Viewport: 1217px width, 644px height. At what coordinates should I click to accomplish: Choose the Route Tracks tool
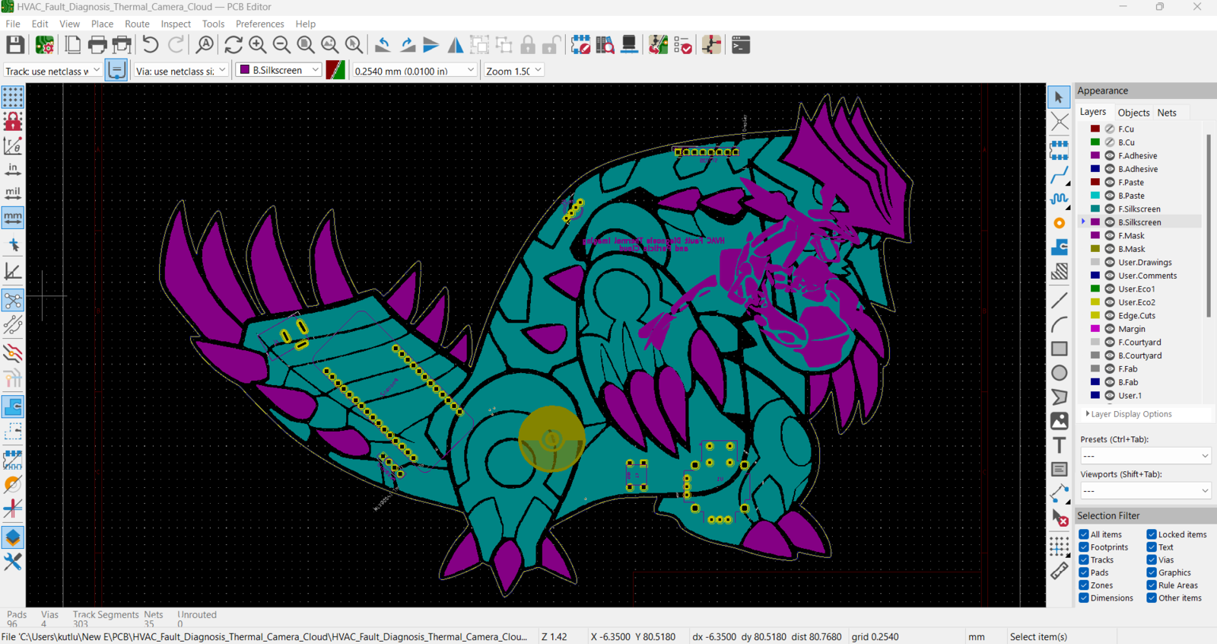point(1059,175)
